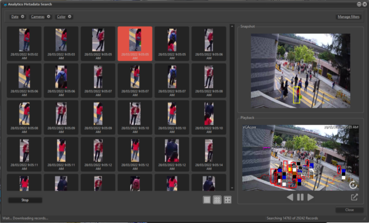Open the Date filter options
Screen dimensions: 369x223
(x=15, y=17)
